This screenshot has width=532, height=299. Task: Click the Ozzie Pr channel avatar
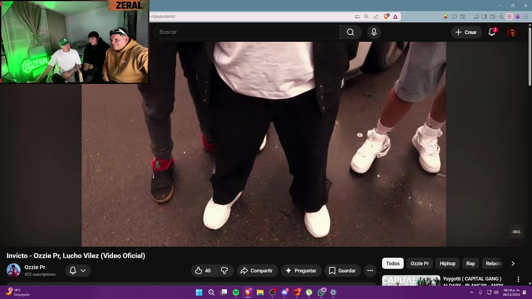(14, 270)
